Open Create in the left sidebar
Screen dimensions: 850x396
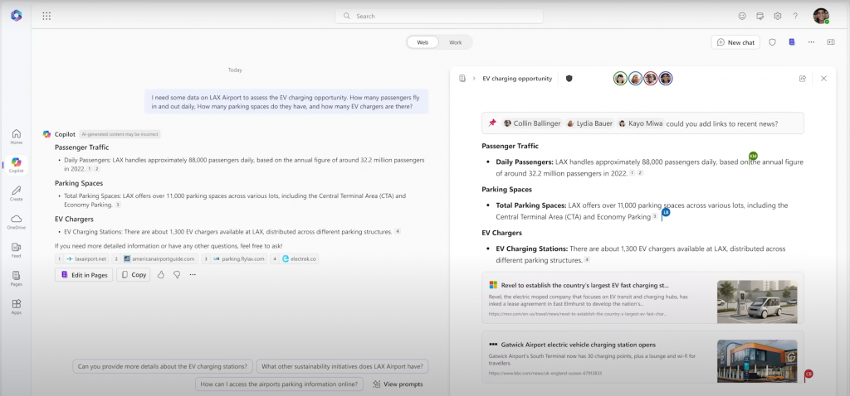point(17,194)
